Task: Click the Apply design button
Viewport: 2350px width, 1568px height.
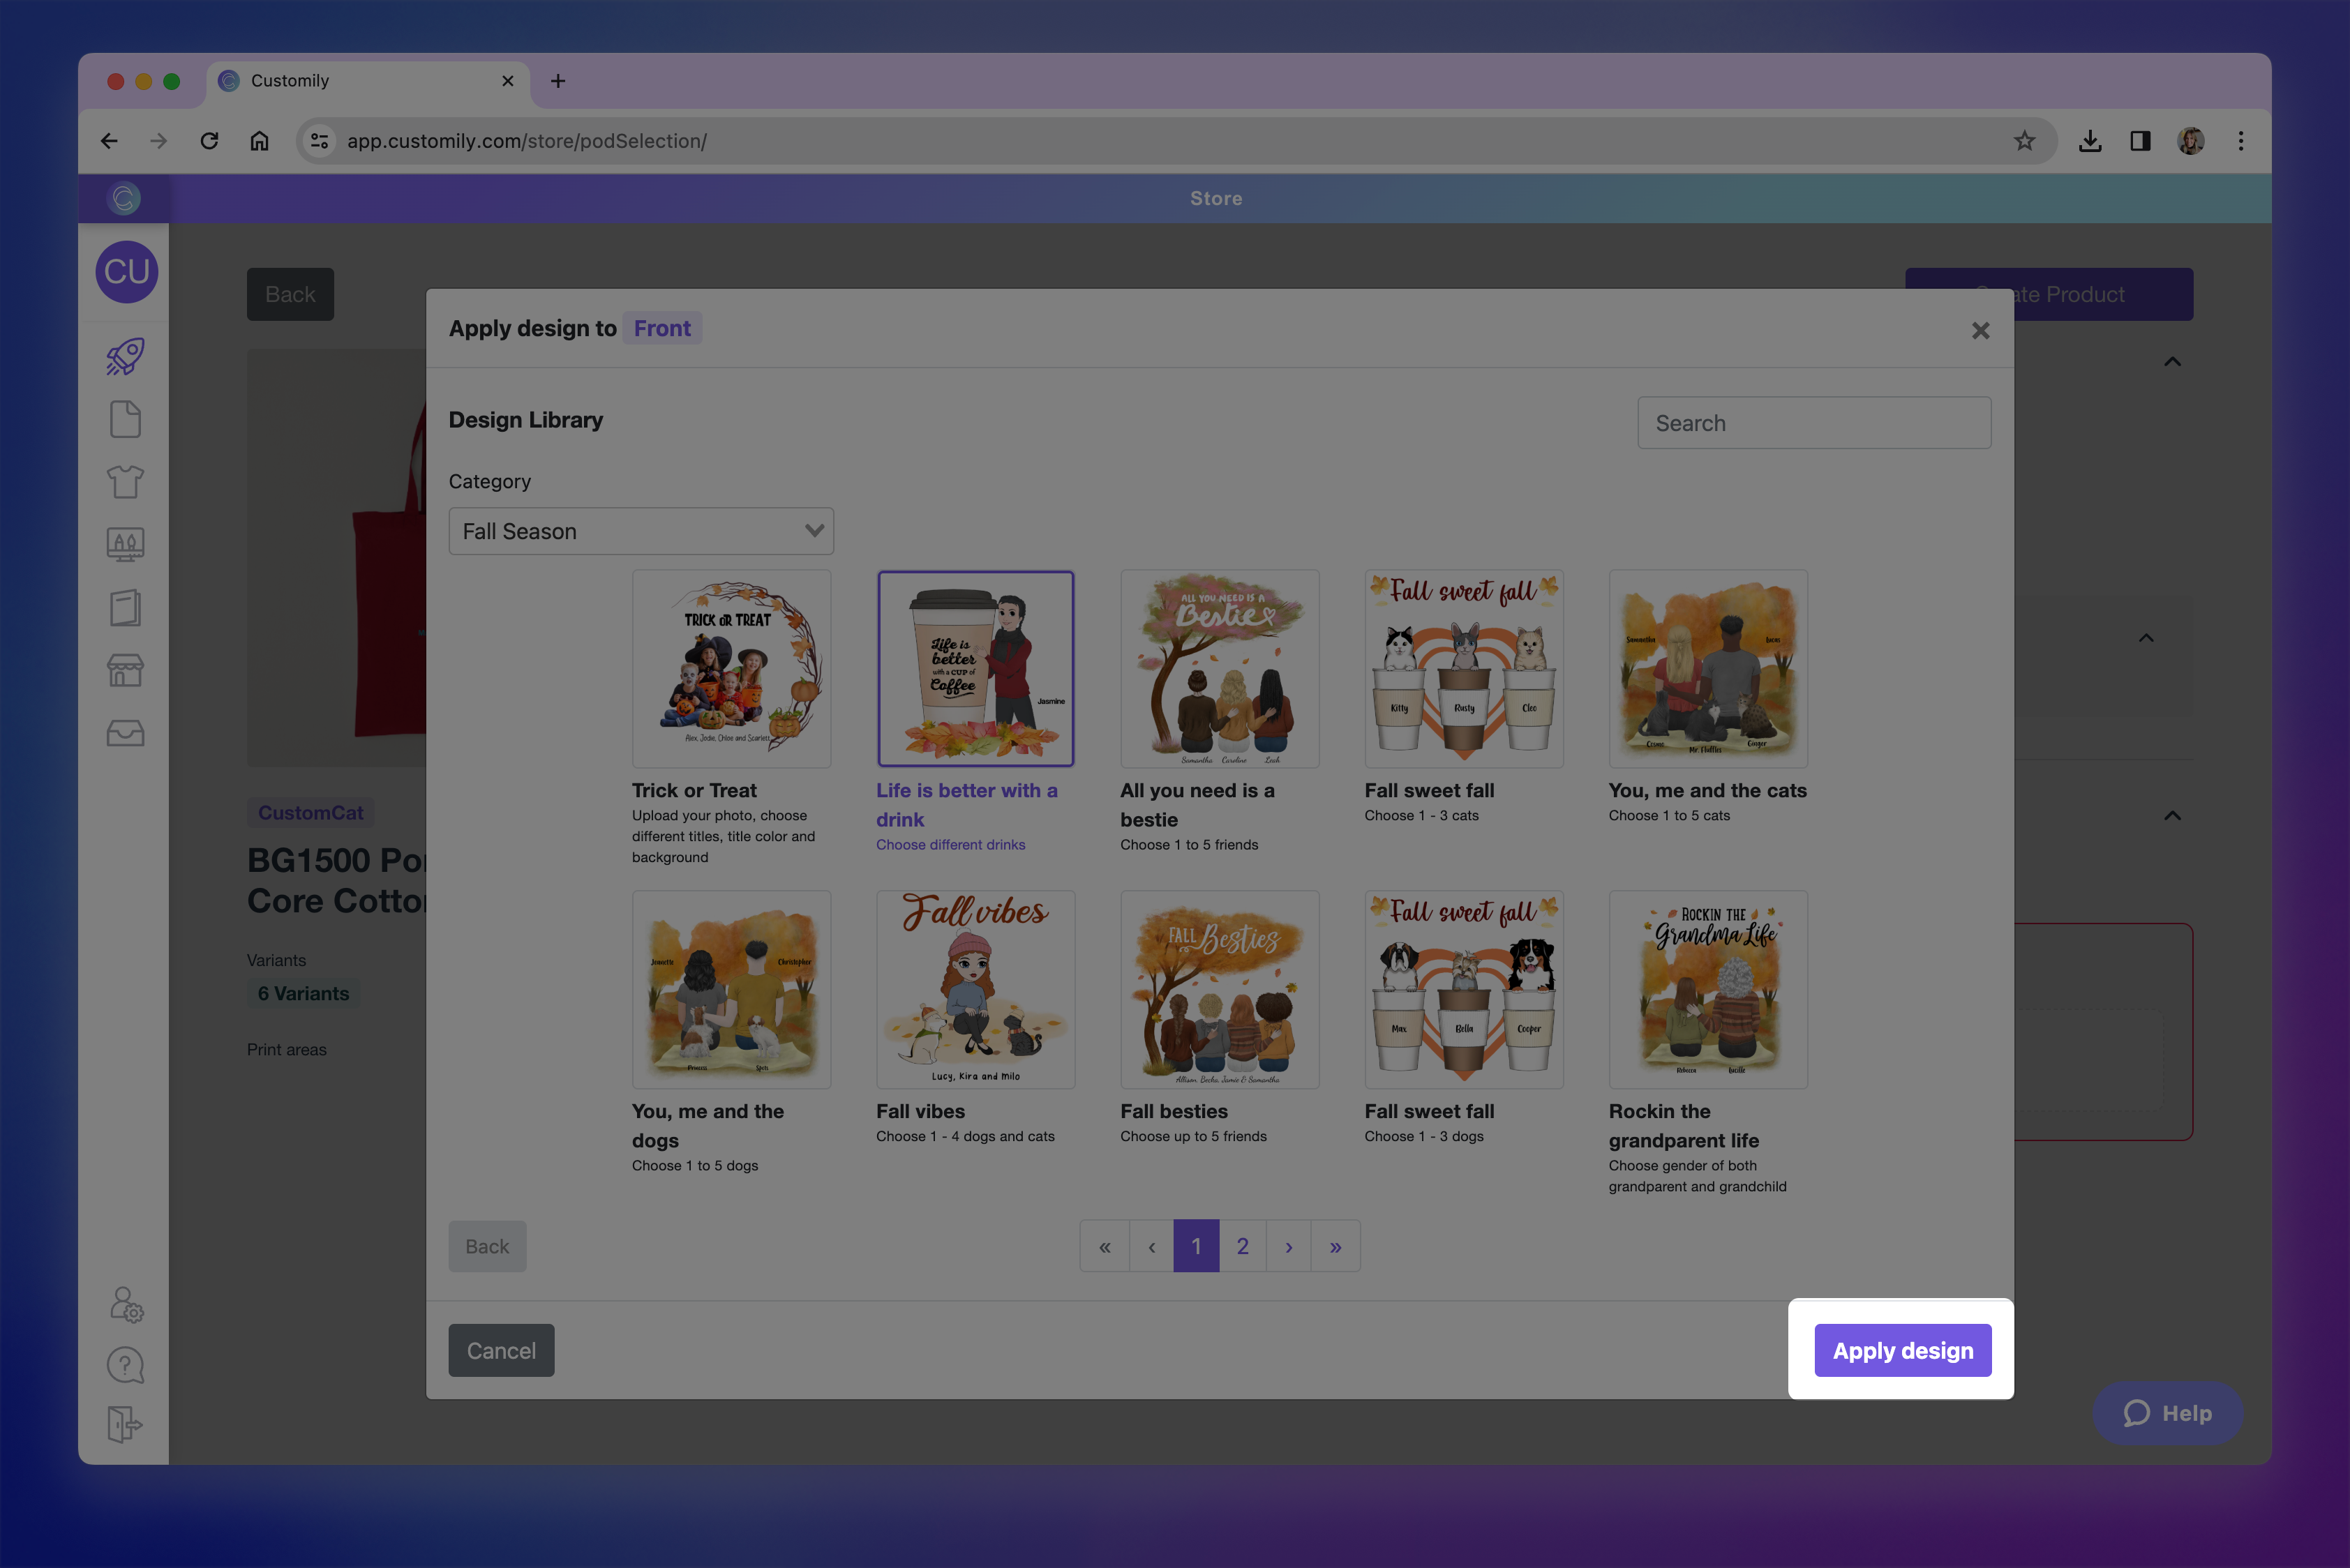Action: click(1902, 1350)
